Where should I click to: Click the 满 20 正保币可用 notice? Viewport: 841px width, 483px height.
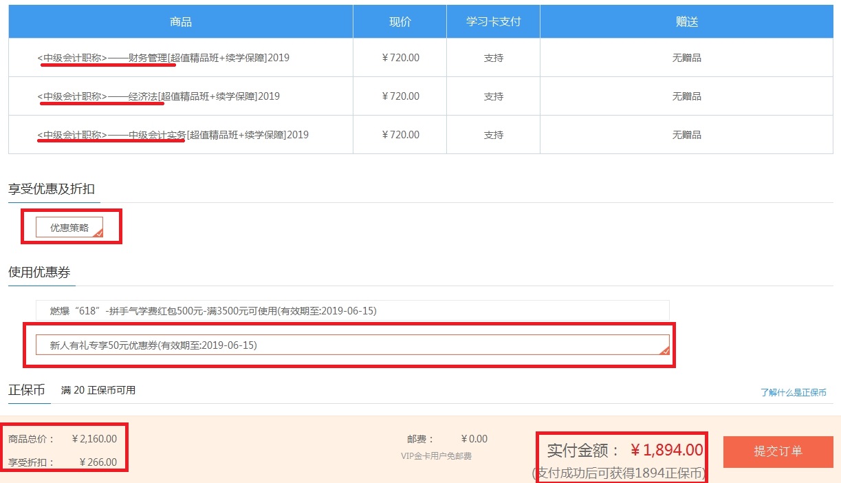click(x=98, y=390)
